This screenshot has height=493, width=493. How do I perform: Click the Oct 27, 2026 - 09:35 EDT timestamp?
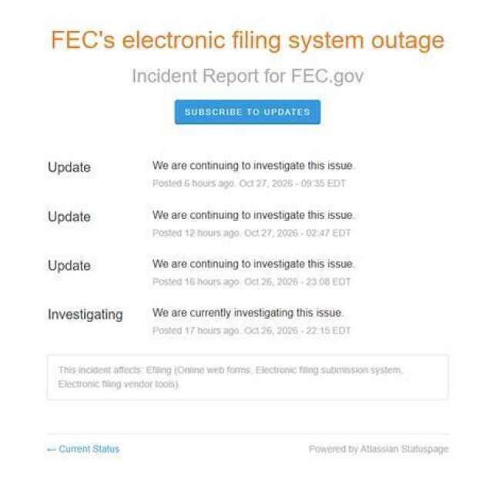pyautogui.click(x=293, y=183)
